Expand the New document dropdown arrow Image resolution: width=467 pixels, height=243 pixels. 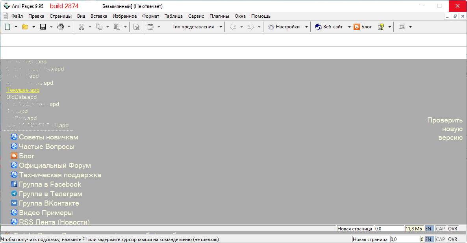click(x=16, y=27)
